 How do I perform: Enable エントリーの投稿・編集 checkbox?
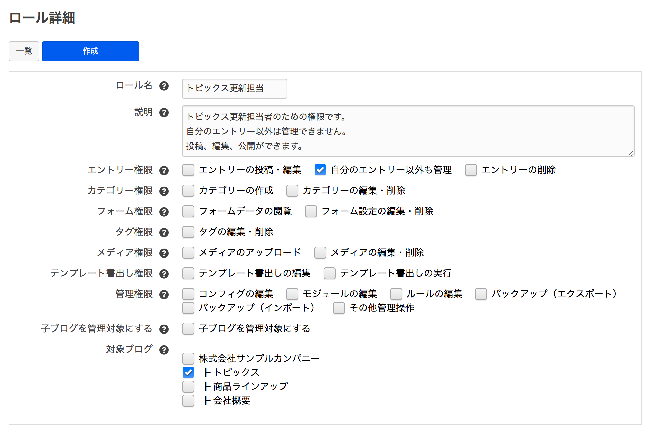188,170
